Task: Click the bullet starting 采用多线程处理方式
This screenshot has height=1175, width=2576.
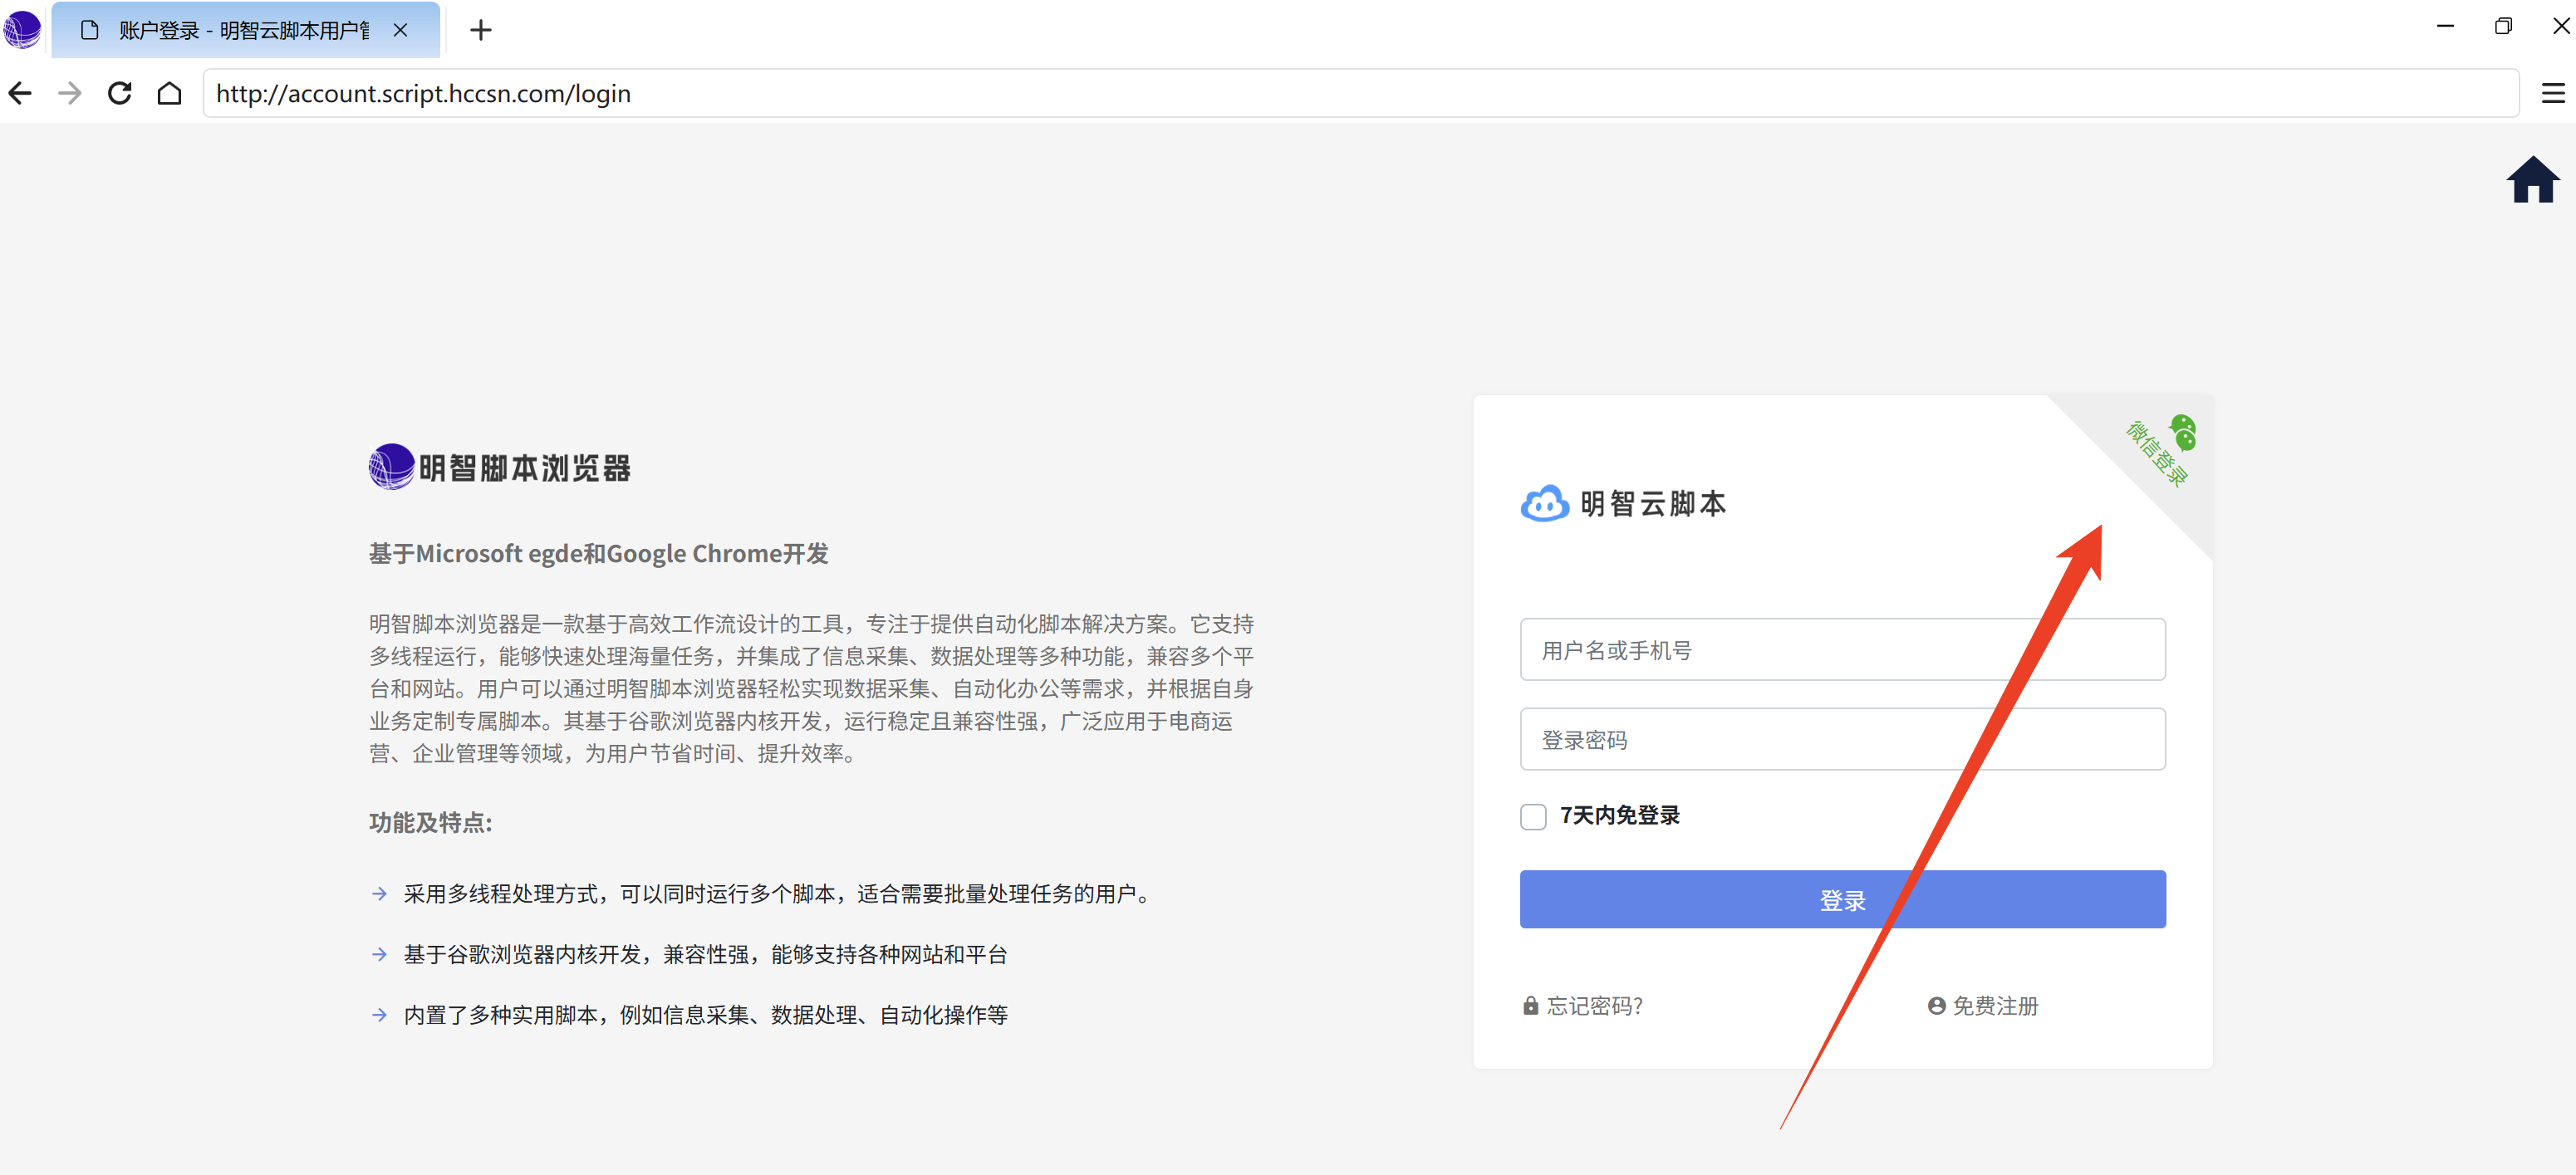Action: point(779,894)
